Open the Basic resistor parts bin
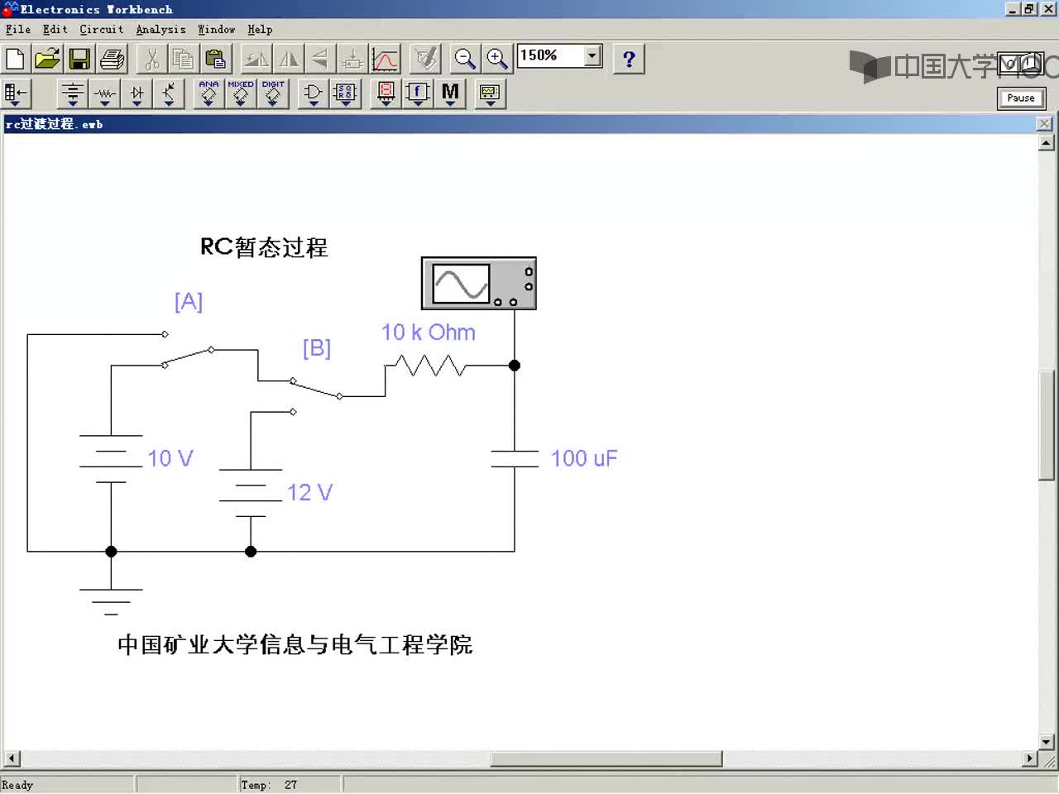 [x=104, y=93]
